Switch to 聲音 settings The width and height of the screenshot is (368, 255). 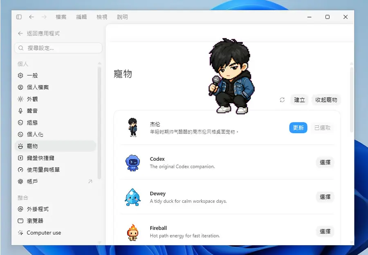tap(55, 111)
